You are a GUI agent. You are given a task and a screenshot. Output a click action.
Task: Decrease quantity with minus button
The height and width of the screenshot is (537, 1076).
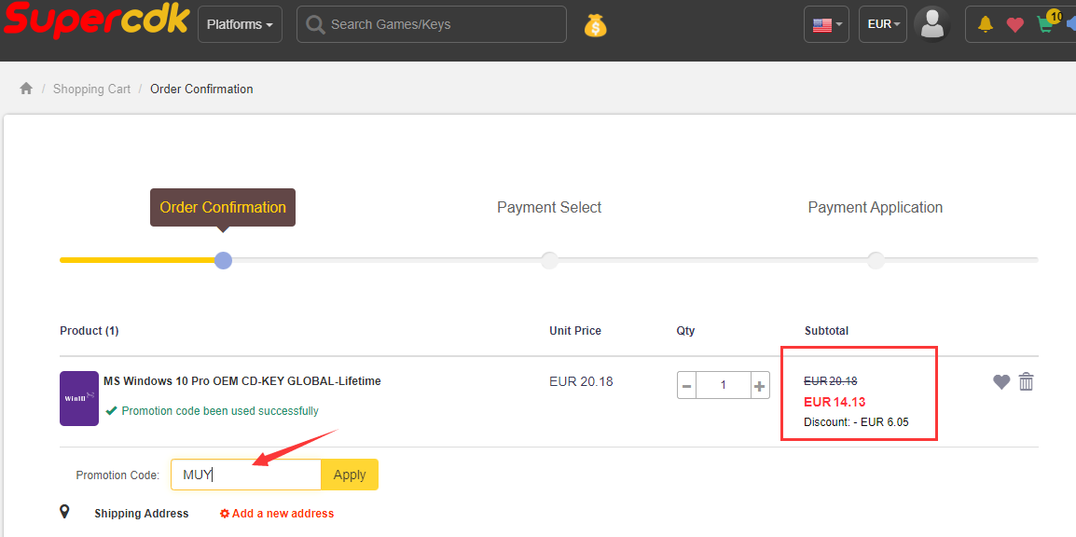687,385
